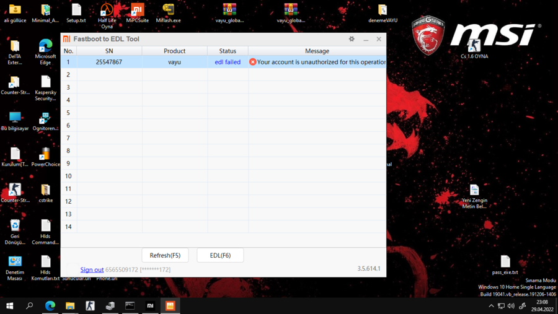
Task: Switch to the Counter-Strike taskbar icon
Action: pos(90,306)
